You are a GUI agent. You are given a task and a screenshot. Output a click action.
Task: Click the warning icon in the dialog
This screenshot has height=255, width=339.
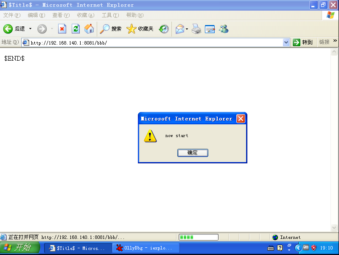pyautogui.click(x=150, y=136)
